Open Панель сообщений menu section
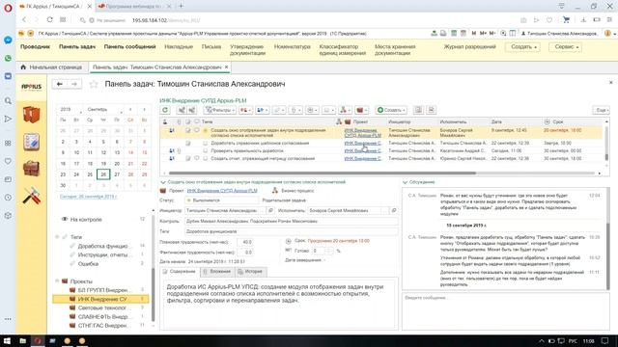This screenshot has width=618, height=347. click(129, 47)
